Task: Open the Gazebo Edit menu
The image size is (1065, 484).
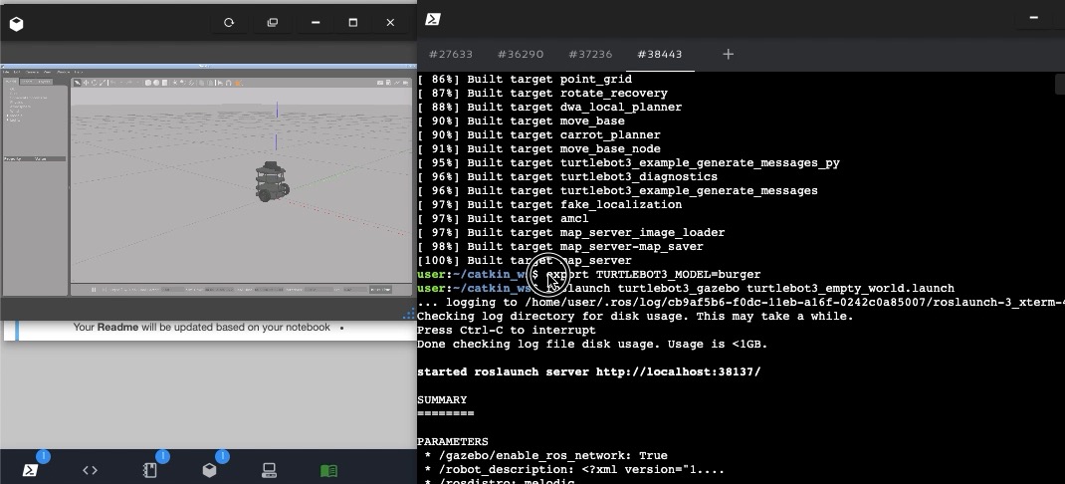Action: pyautogui.click(x=17, y=72)
